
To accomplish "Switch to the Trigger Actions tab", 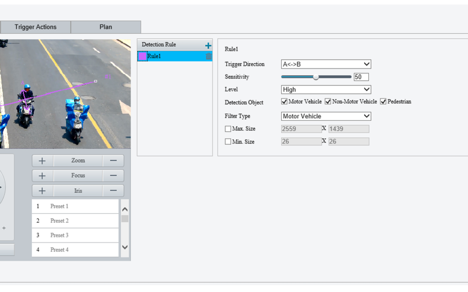I will 36,27.
